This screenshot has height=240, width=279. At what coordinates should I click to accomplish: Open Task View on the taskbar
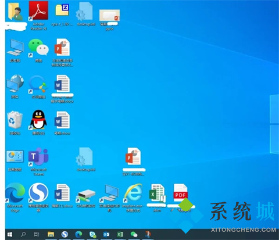37,234
